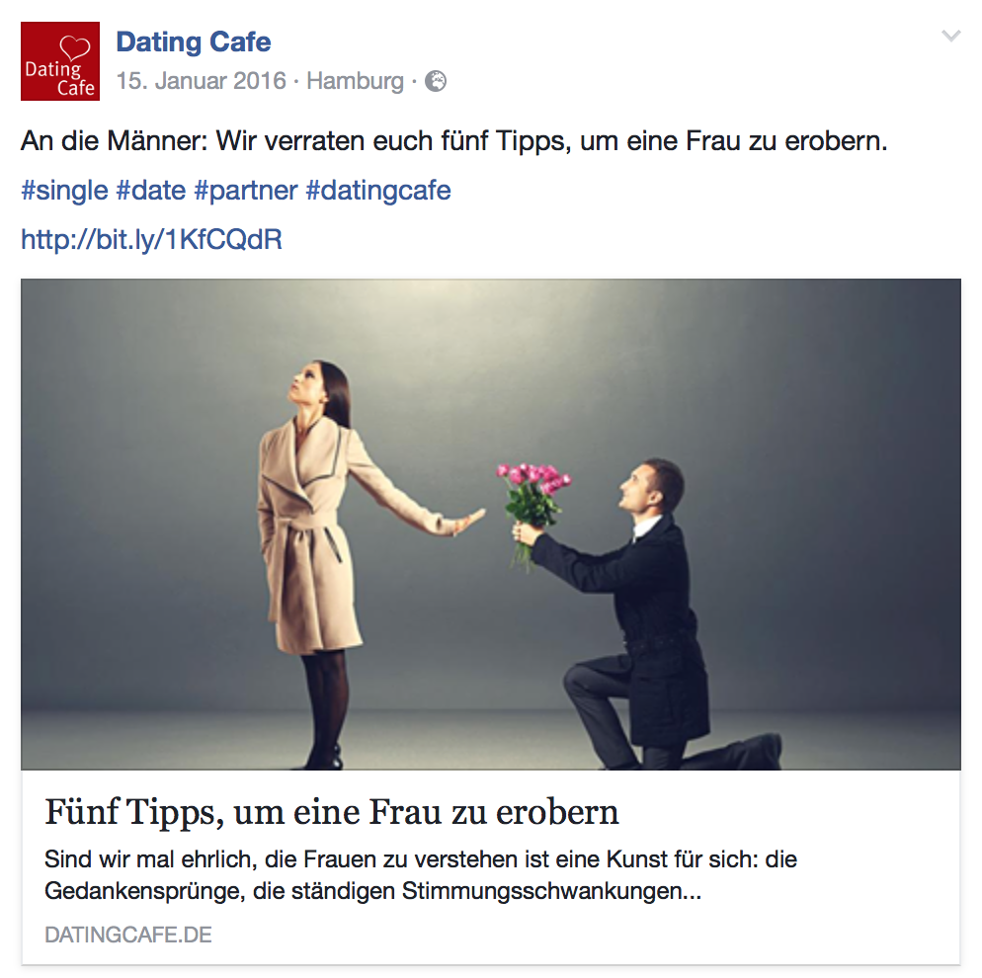Open the DATINGCAFE.DE source domain
982x978 pixels.
128,935
